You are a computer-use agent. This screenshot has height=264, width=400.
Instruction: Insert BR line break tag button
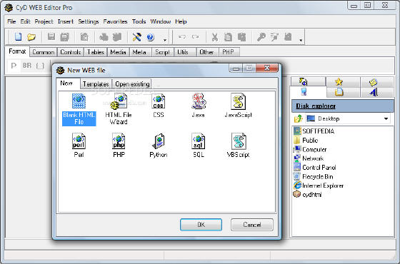tap(27, 66)
